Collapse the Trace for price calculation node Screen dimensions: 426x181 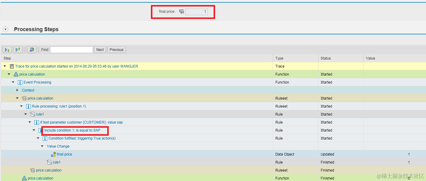5,66
